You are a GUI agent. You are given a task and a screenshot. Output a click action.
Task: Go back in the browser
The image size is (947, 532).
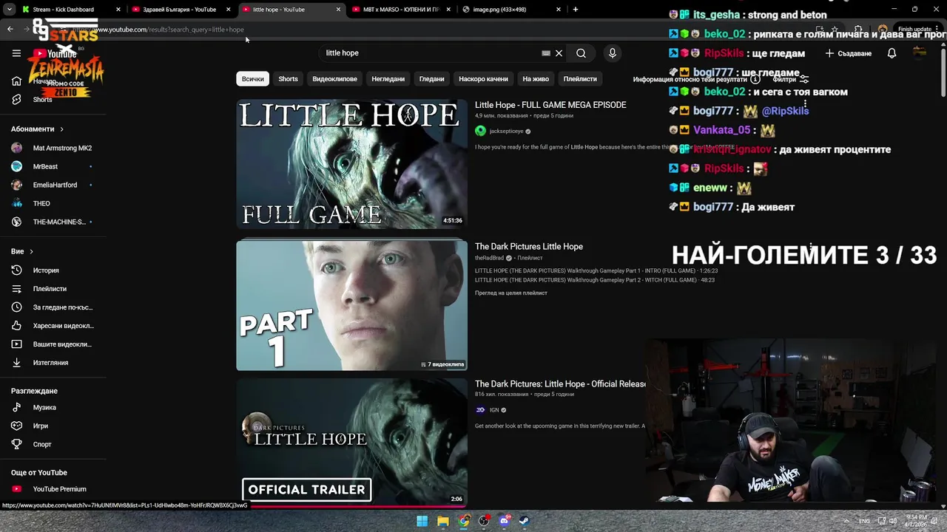coord(10,30)
